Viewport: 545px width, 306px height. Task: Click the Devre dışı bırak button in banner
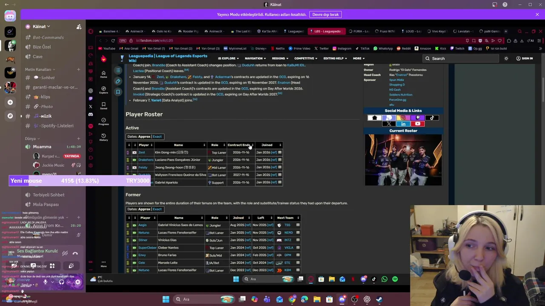(x=325, y=14)
